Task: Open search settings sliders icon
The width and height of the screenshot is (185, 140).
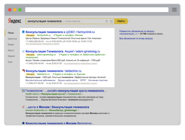Action: click(111, 21)
